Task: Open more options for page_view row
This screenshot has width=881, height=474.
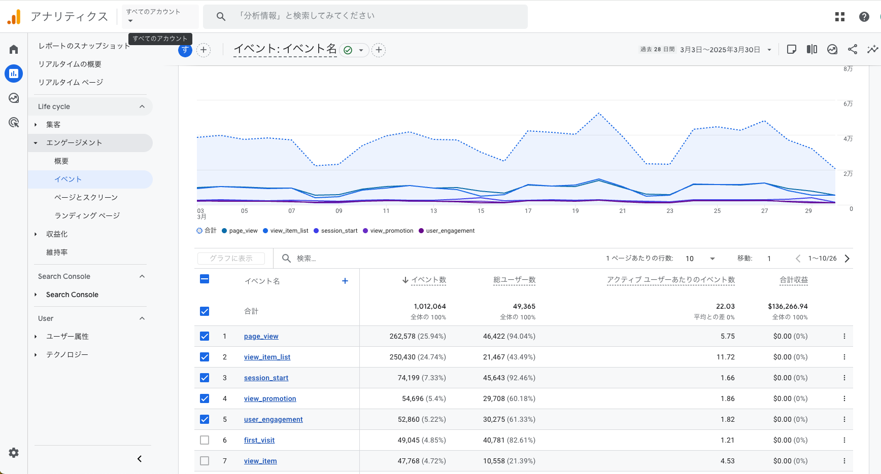Action: [x=844, y=336]
